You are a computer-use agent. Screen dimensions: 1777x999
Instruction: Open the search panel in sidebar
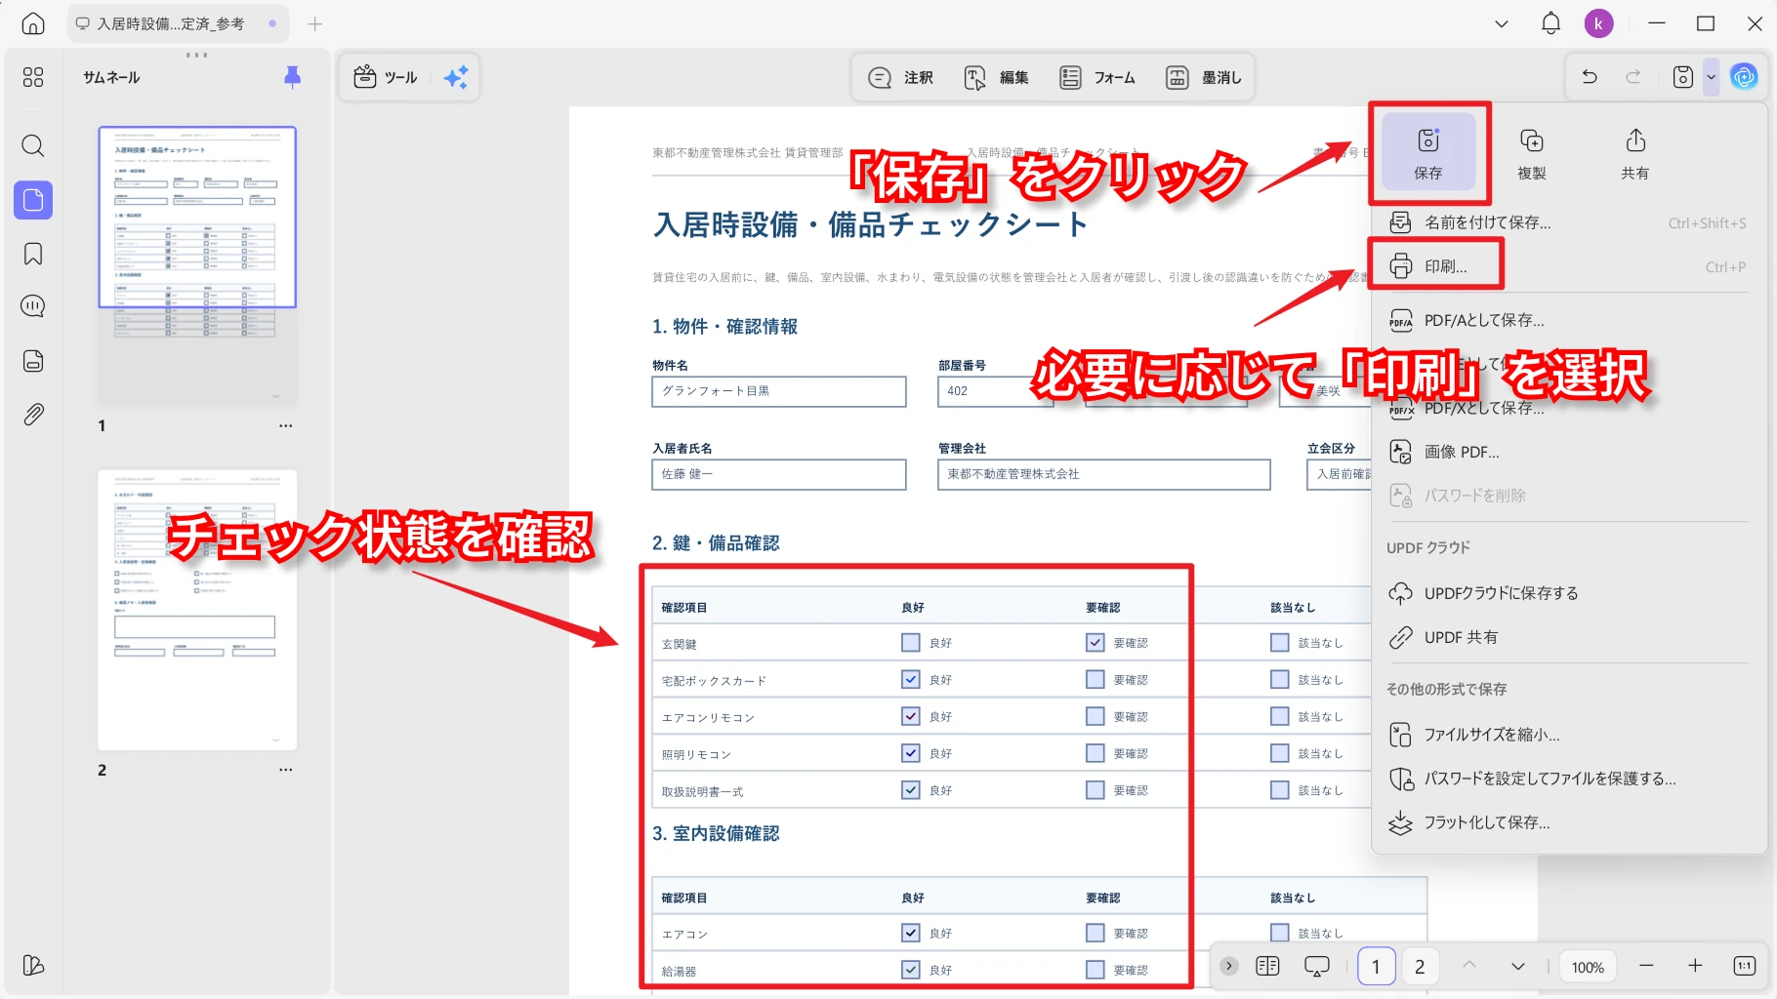33,145
